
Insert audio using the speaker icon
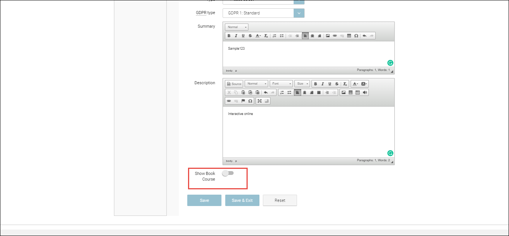365,92
